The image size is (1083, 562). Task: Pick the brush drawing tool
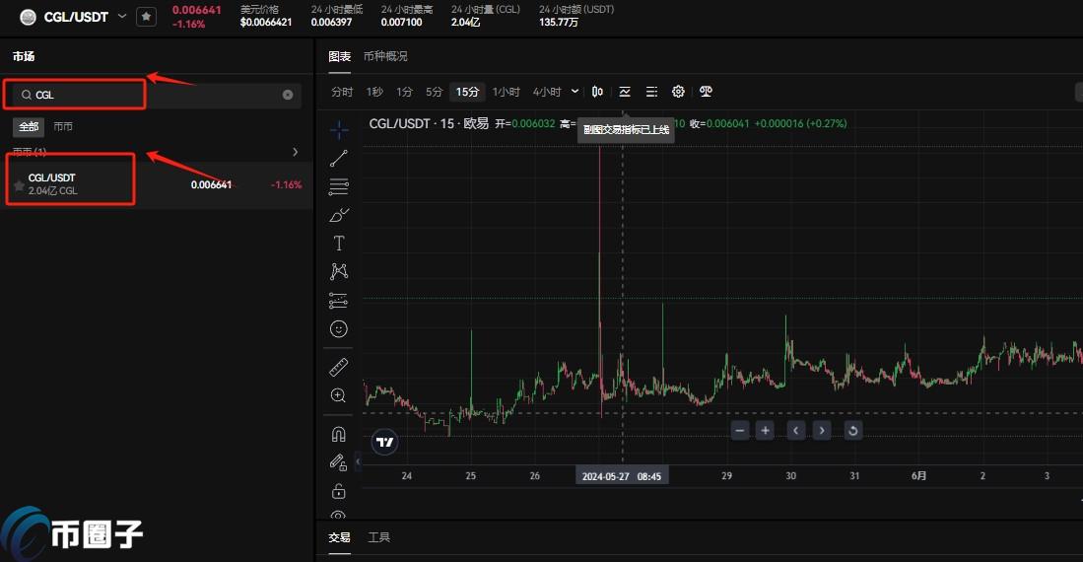tap(339, 215)
